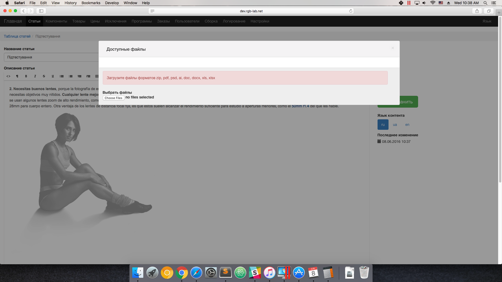Insert unordered bullet list

coord(62,76)
